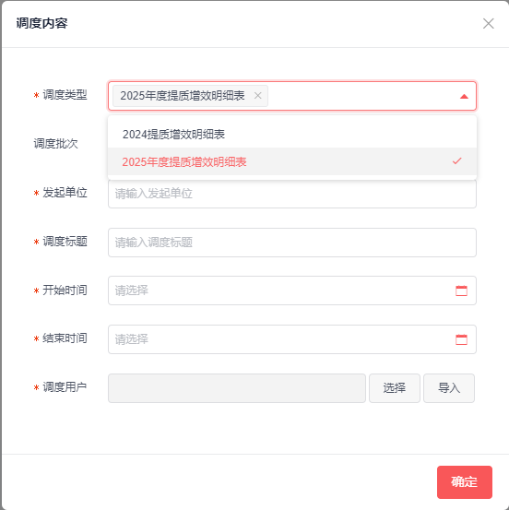Collapse the 调度类型 dropdown arrow
The height and width of the screenshot is (510, 509).
[x=464, y=96]
